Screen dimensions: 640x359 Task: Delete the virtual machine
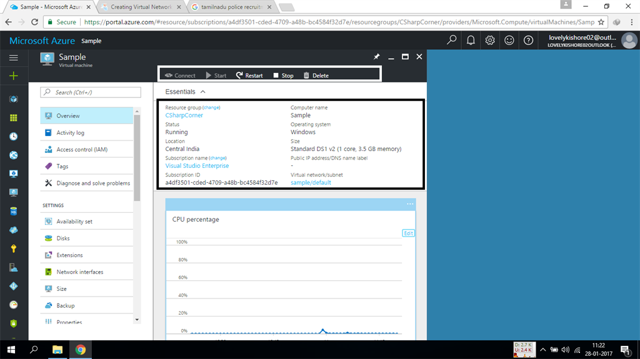pos(316,76)
